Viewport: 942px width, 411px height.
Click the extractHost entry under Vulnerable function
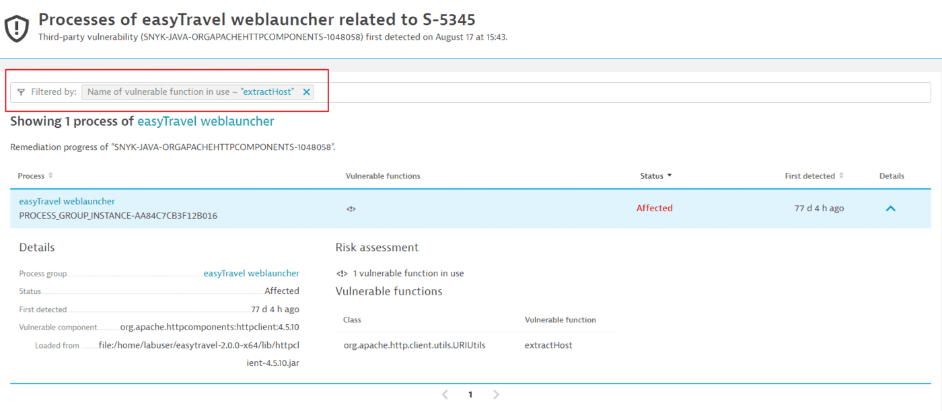[x=548, y=344]
